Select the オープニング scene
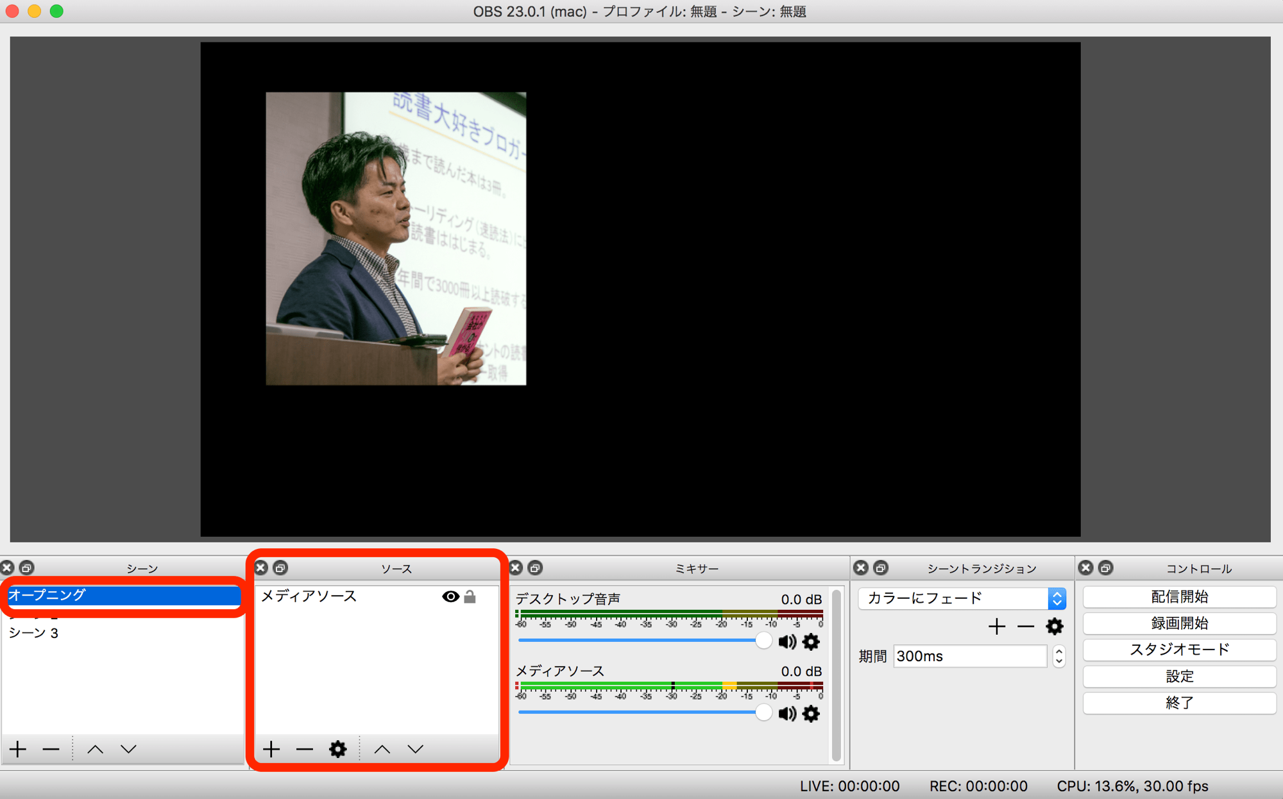This screenshot has width=1283, height=799. click(123, 595)
